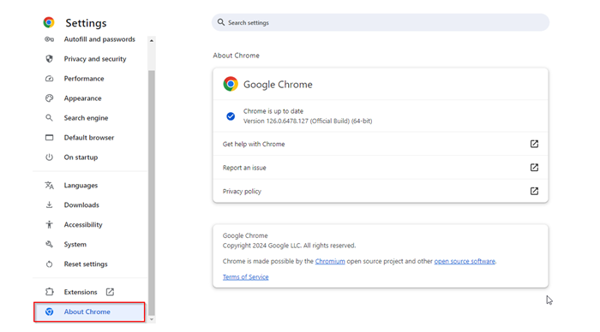Click the Google Chrome logo in the card
Viewport: 600px width, 332px height.
tap(231, 84)
